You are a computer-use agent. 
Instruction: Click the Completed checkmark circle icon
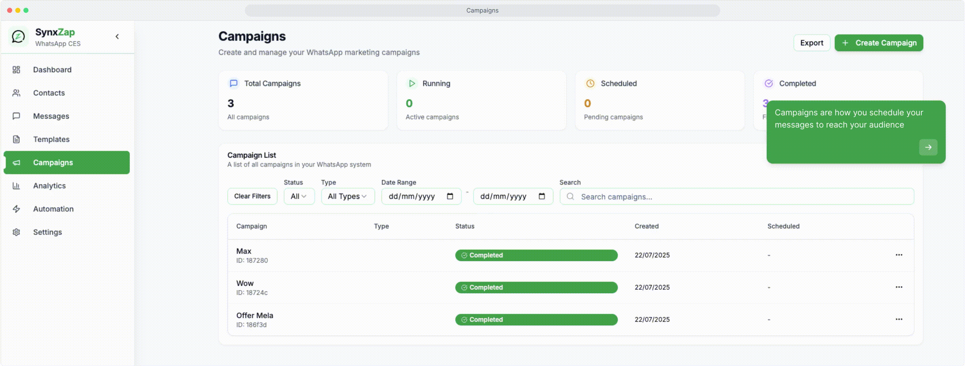[768, 83]
